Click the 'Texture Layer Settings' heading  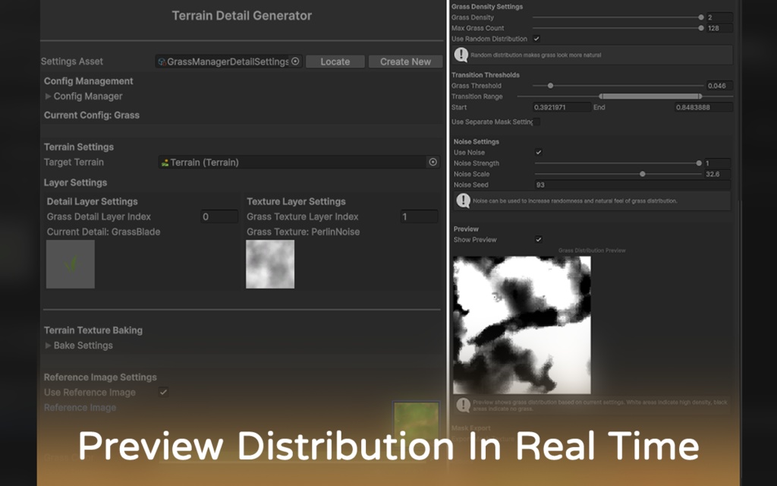coord(297,201)
